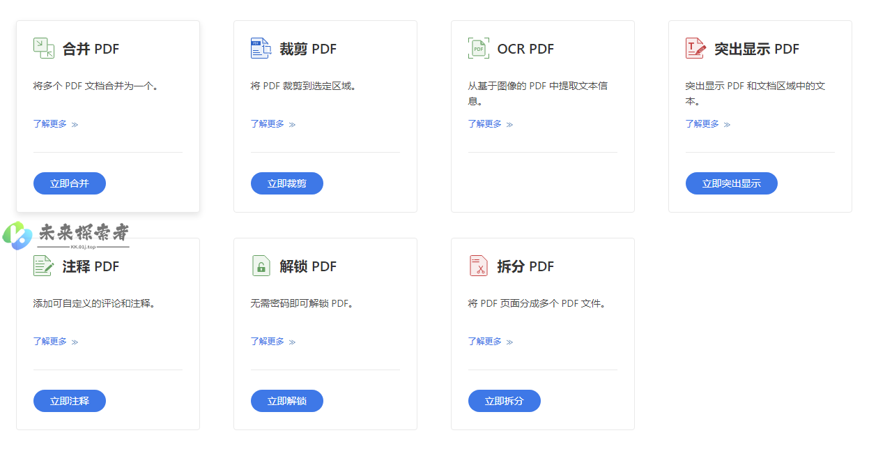Click the Crop PDF (裁剪 PDF) icon

click(261, 48)
